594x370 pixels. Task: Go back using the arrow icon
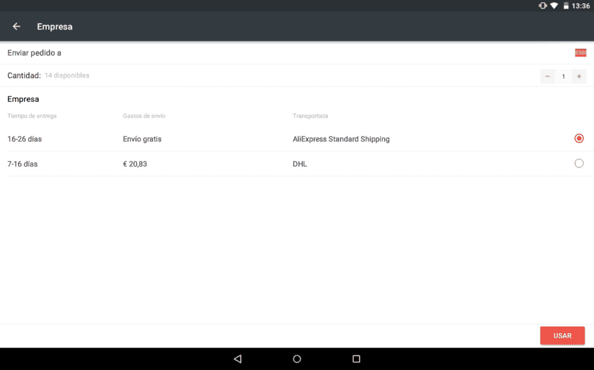16,26
